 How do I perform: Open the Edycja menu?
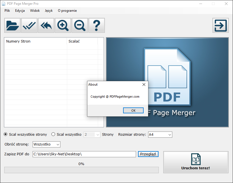20,11
